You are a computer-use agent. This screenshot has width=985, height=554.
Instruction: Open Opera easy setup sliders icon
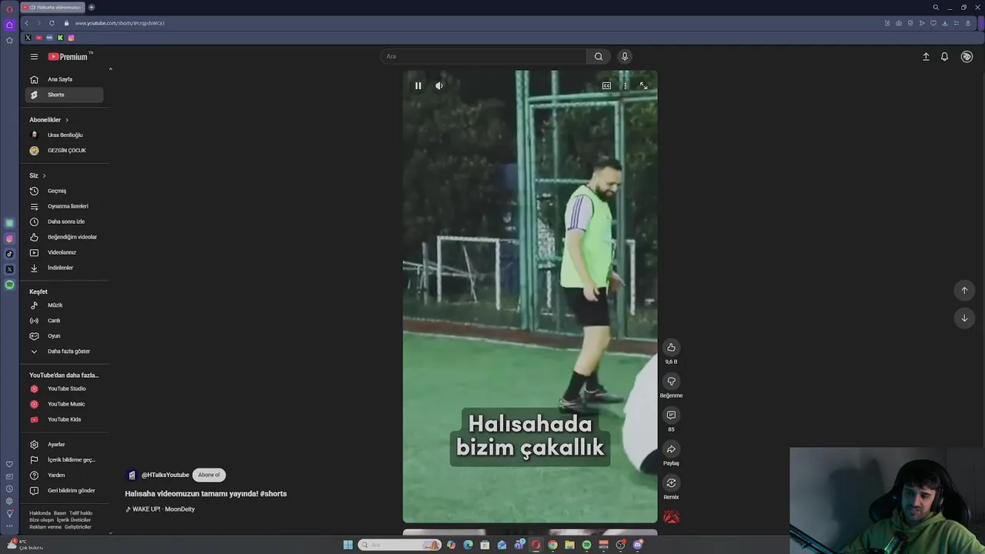[x=957, y=23]
